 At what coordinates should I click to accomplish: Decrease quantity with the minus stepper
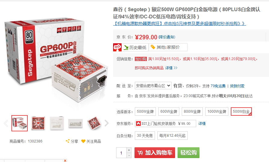click(x=129, y=155)
